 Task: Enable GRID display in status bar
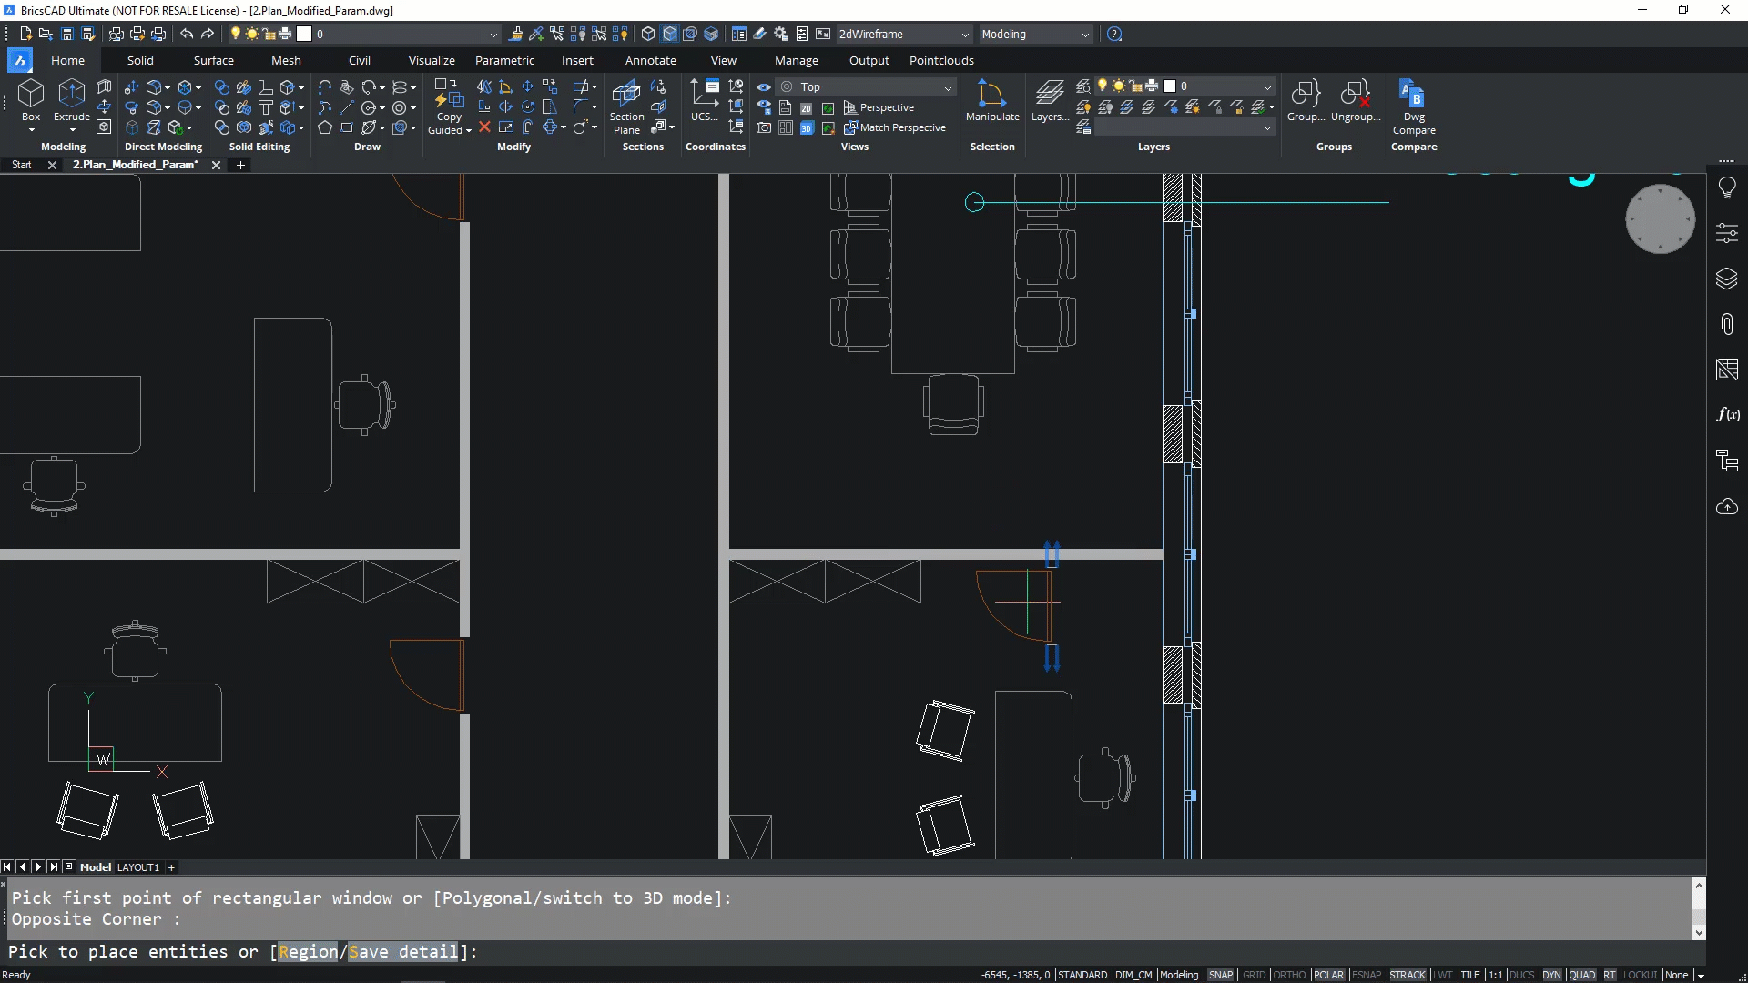[x=1254, y=975]
